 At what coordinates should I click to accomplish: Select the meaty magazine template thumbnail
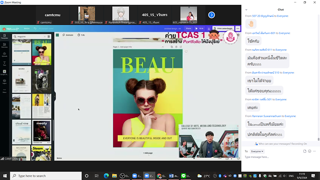tap(42, 132)
